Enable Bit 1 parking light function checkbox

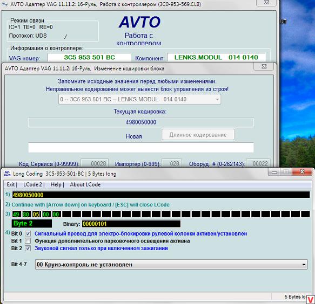click(28, 241)
